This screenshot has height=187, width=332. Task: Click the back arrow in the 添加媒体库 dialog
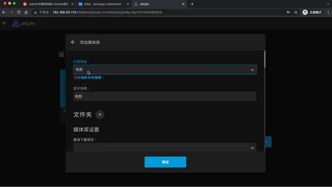[x=73, y=42]
